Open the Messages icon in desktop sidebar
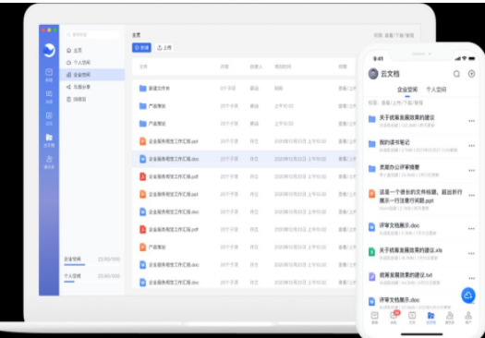This screenshot has width=485, height=338. pos(49,96)
